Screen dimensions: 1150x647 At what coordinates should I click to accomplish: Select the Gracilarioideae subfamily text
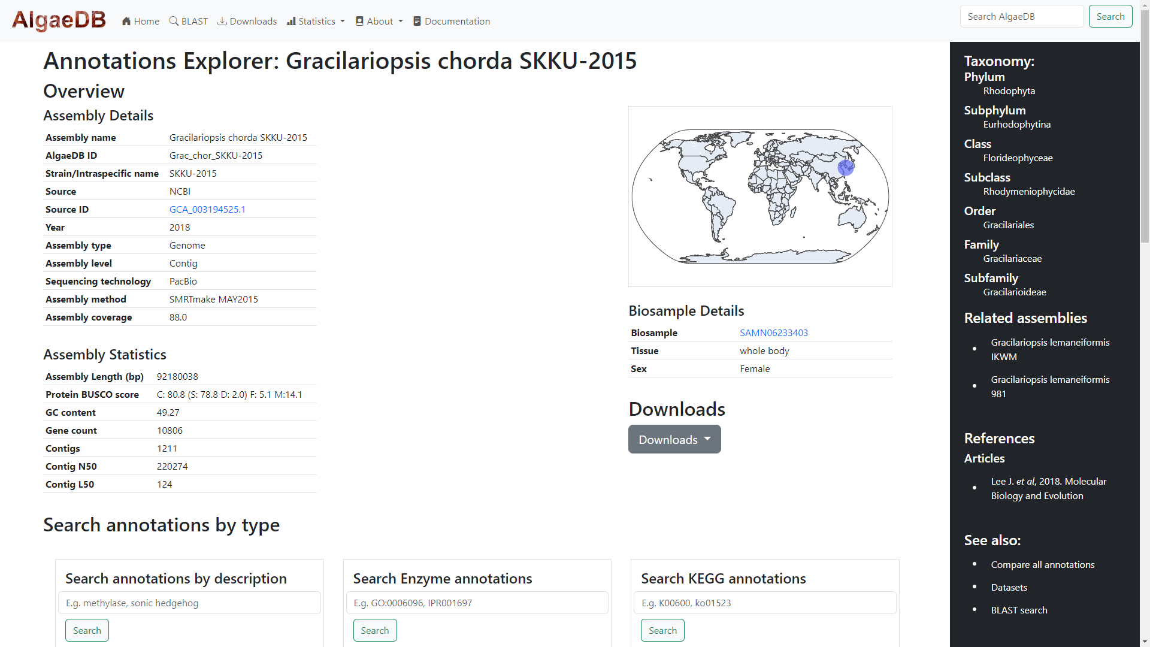[1015, 292]
